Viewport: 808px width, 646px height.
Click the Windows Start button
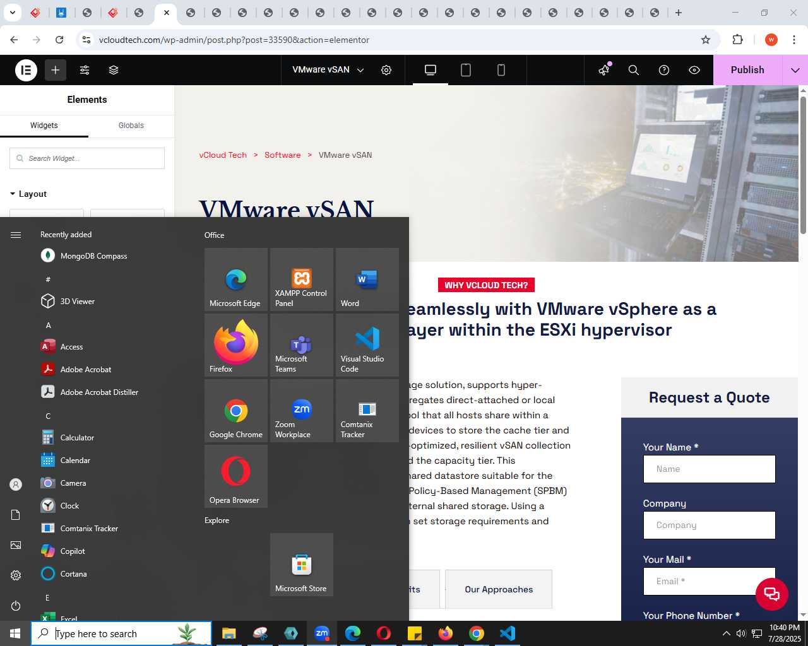point(15,633)
